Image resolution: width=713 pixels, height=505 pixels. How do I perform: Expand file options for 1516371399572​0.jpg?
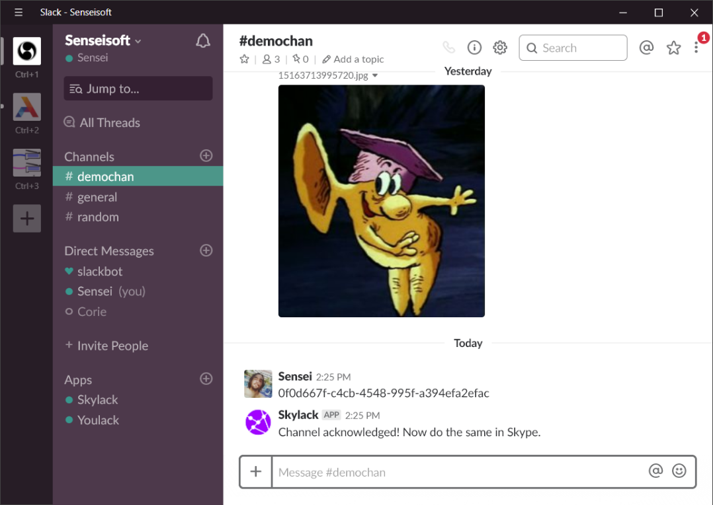pos(375,75)
